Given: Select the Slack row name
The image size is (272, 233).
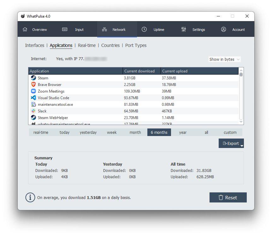Looking at the screenshot, I should 42,111.
